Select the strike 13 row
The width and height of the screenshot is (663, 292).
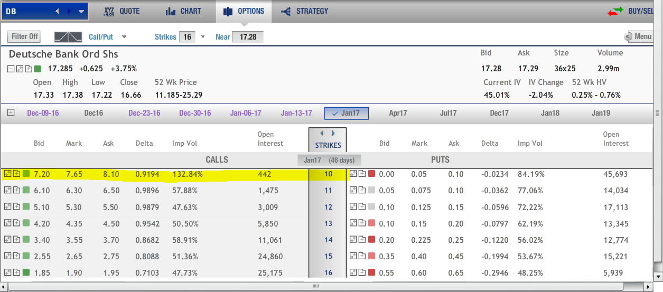[x=328, y=224]
